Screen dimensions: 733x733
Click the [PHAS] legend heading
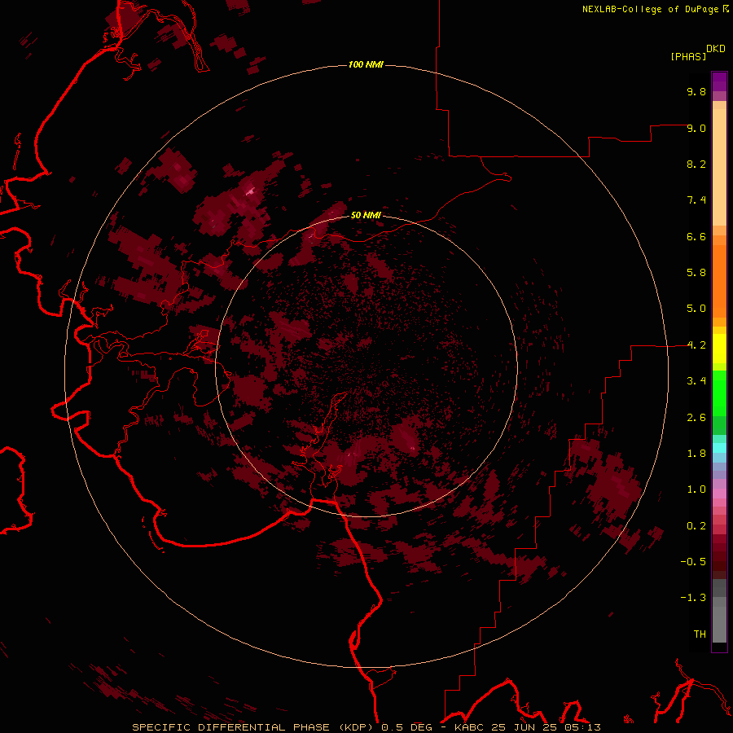coord(688,56)
